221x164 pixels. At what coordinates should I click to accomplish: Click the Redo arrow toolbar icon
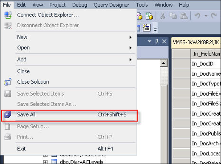(x=214, y=15)
